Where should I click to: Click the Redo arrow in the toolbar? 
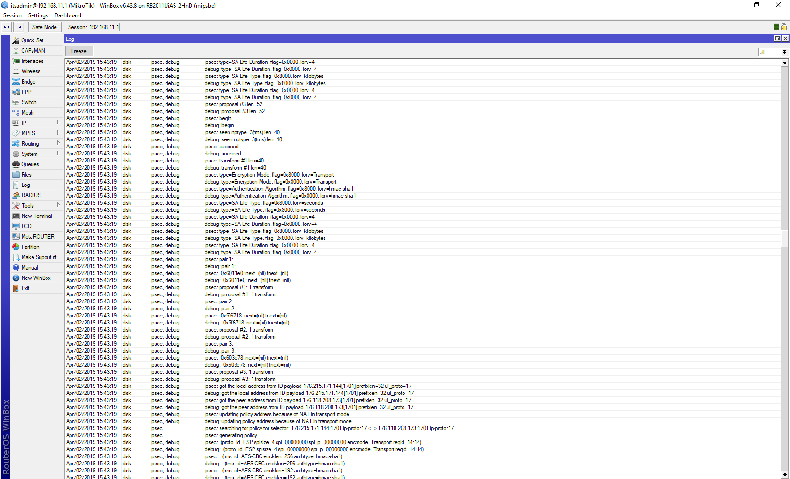click(x=19, y=27)
